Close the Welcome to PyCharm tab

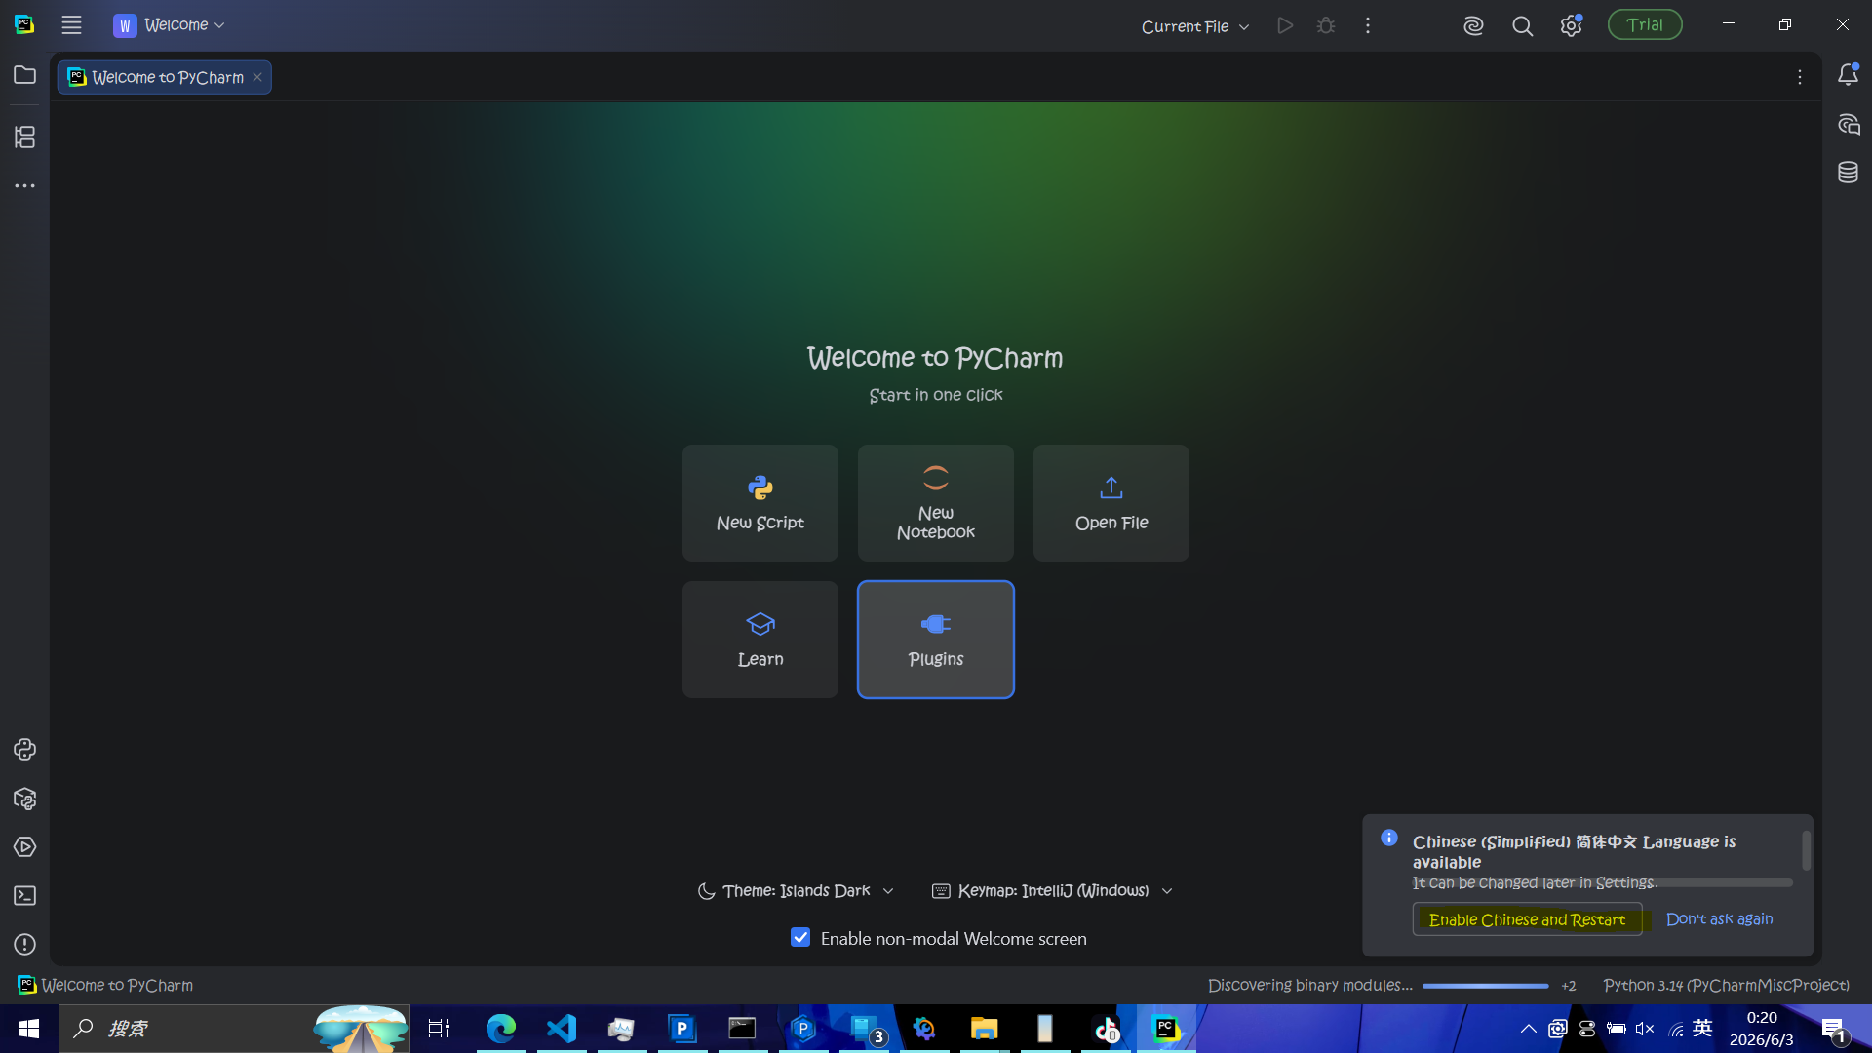click(257, 77)
